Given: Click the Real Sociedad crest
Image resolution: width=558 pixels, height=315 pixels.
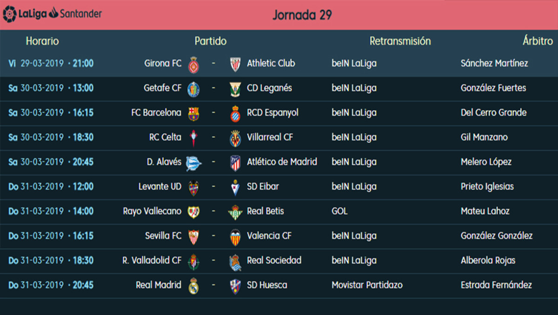Looking at the screenshot, I should 236,262.
